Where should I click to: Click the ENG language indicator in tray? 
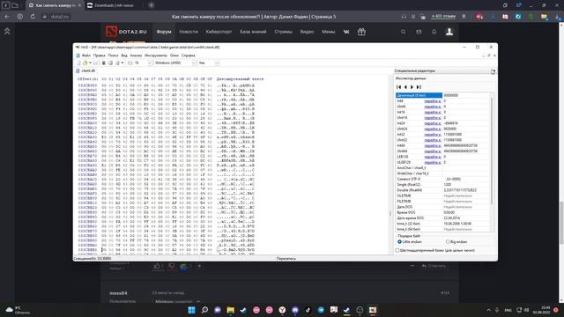508,310
